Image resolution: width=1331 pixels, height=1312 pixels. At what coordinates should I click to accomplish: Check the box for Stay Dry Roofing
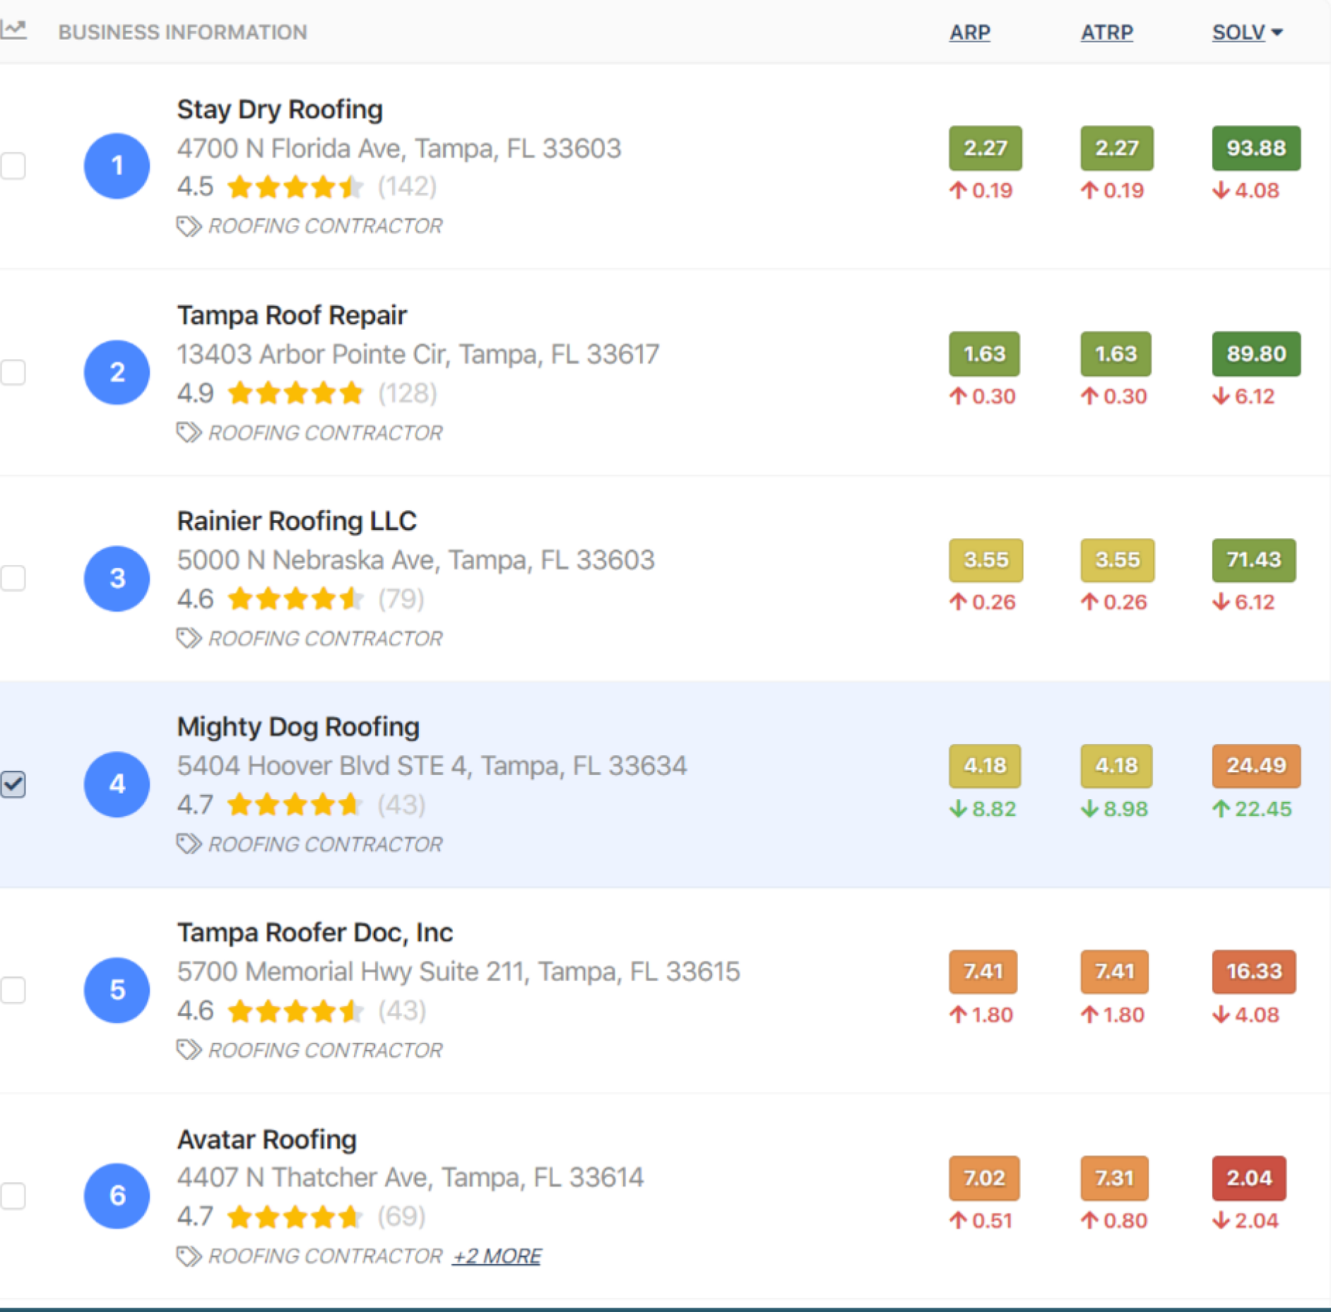tap(13, 166)
